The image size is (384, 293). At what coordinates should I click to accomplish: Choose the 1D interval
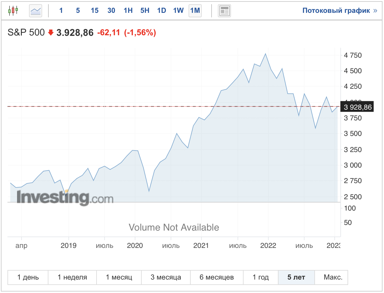(162, 11)
